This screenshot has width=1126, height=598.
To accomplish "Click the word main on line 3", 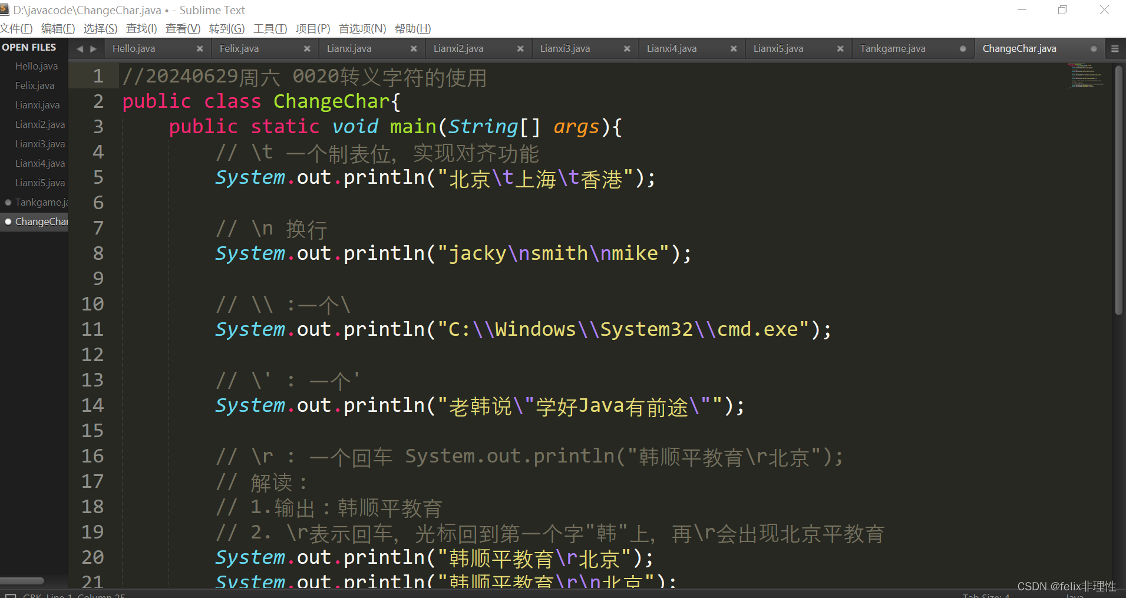I will click(x=413, y=127).
